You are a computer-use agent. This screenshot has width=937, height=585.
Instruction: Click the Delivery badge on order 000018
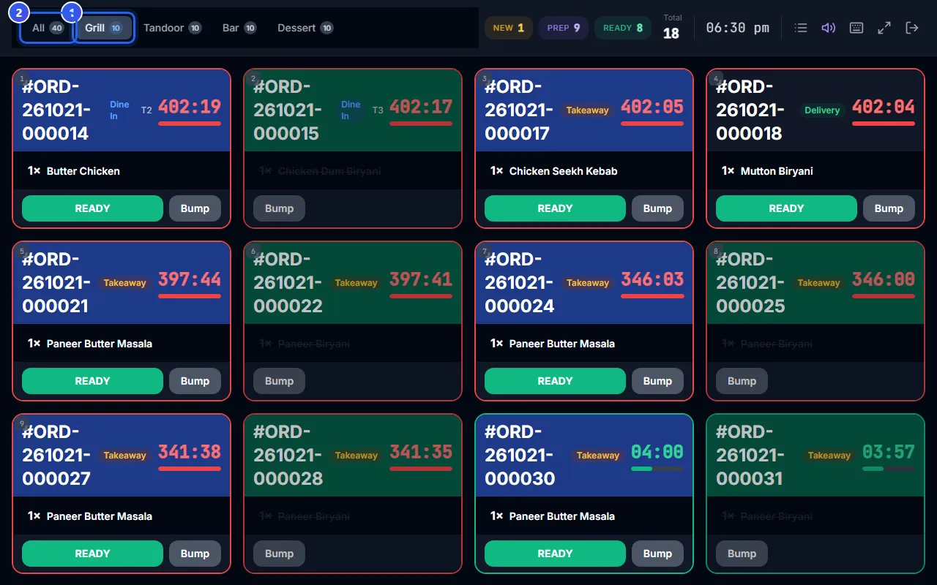pos(822,110)
